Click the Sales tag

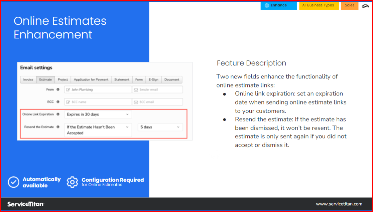[x=350, y=5]
